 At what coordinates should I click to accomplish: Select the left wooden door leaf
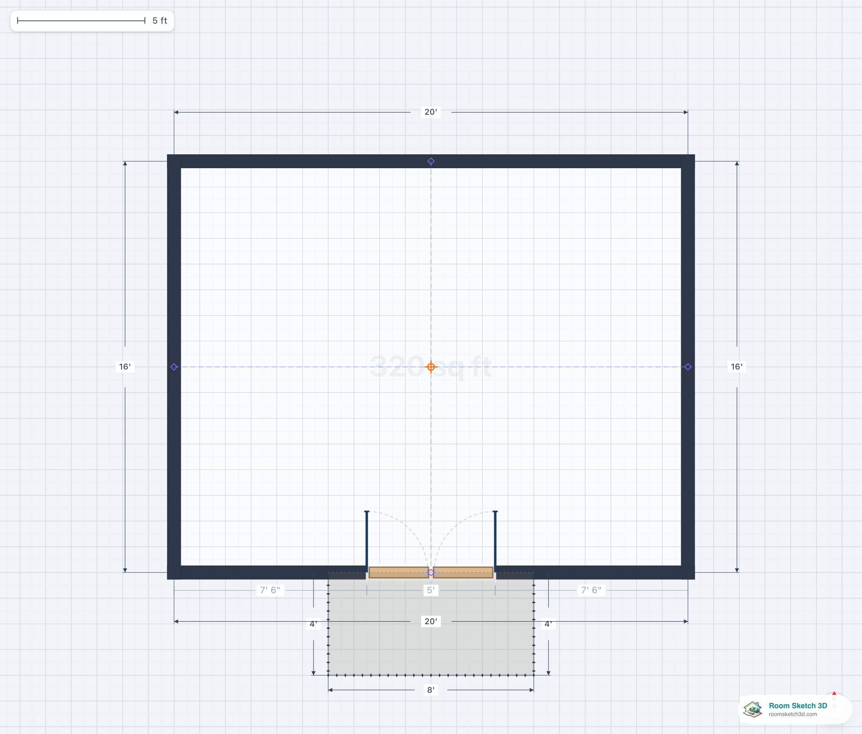click(398, 573)
